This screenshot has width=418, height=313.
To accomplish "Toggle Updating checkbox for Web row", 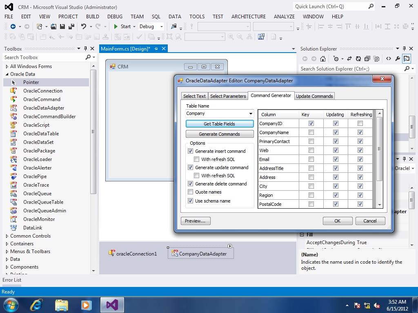I will (x=336, y=150).
